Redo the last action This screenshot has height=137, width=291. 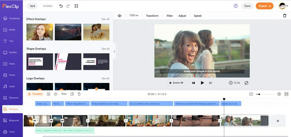68,6
